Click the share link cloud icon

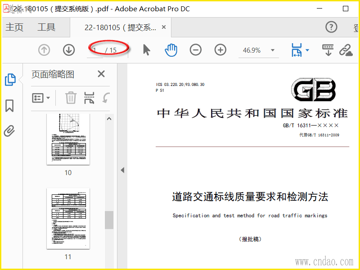click(346, 50)
